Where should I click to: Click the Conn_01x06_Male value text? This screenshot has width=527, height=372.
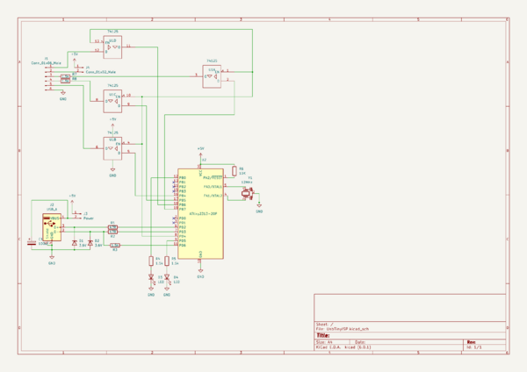click(47, 63)
